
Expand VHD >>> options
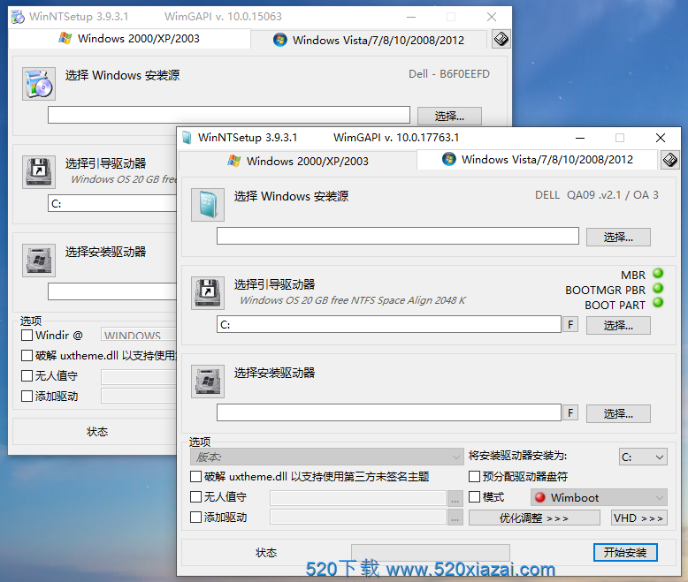point(638,518)
